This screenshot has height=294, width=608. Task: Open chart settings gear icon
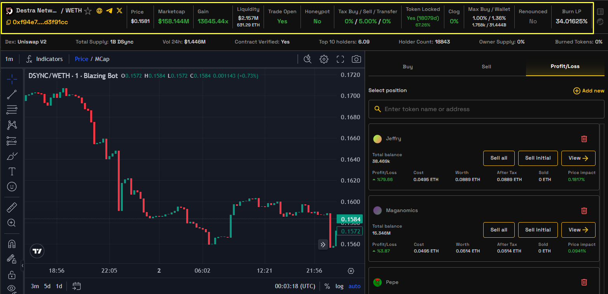tap(324, 59)
